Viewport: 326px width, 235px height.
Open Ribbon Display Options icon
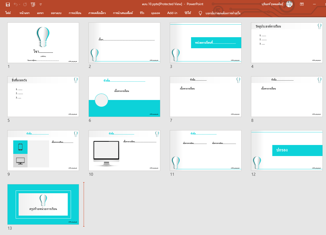pyautogui.click(x=302, y=4)
